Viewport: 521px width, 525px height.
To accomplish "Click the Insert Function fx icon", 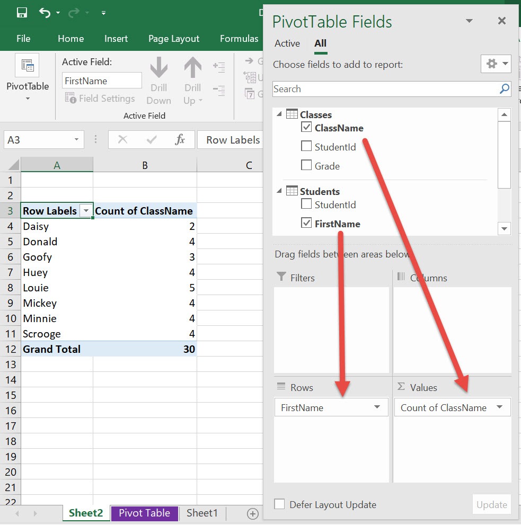I will click(x=180, y=140).
